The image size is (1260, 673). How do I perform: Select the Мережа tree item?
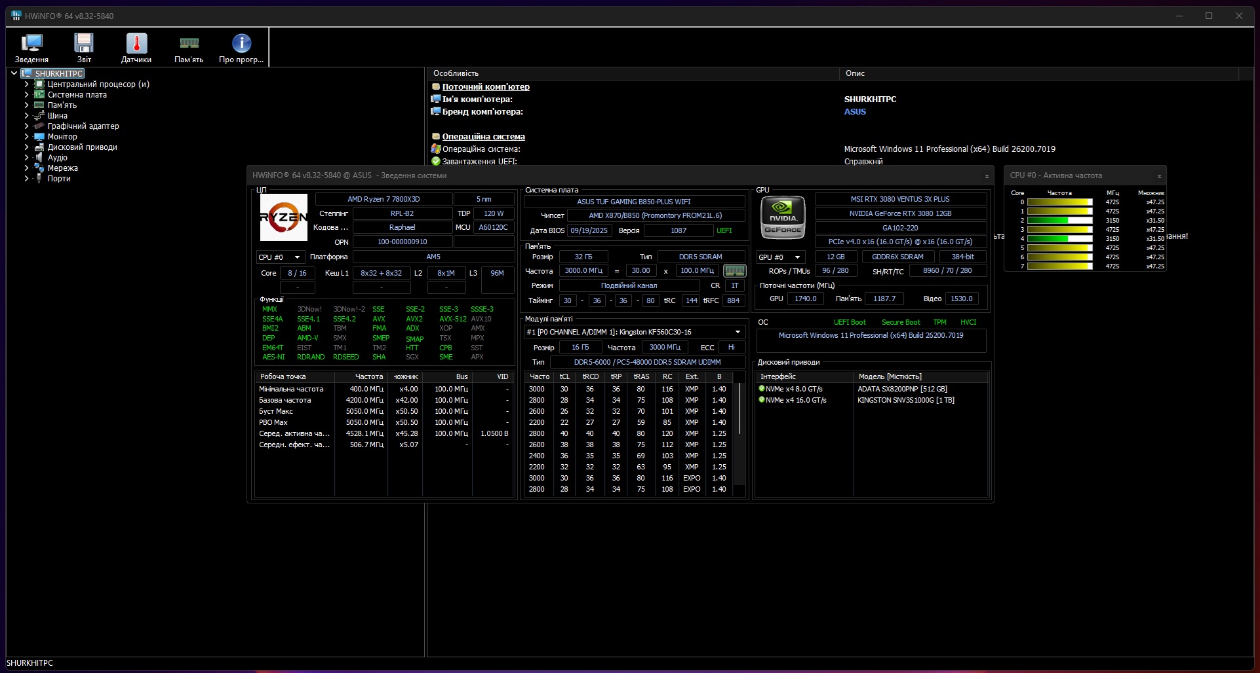click(x=62, y=168)
